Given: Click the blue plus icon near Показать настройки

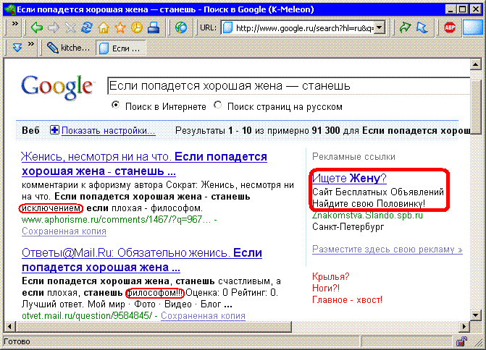Looking at the screenshot, I should tap(54, 130).
